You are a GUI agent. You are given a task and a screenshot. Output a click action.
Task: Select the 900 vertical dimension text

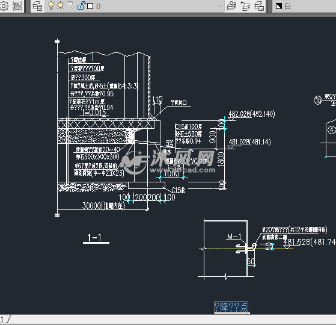212,137
